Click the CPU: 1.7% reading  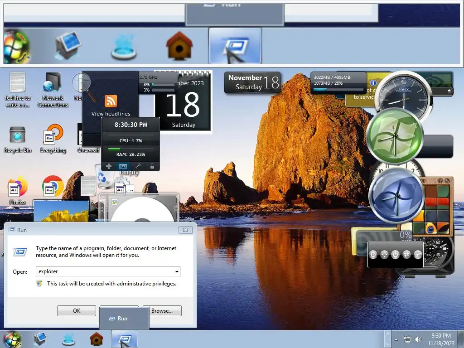point(130,140)
